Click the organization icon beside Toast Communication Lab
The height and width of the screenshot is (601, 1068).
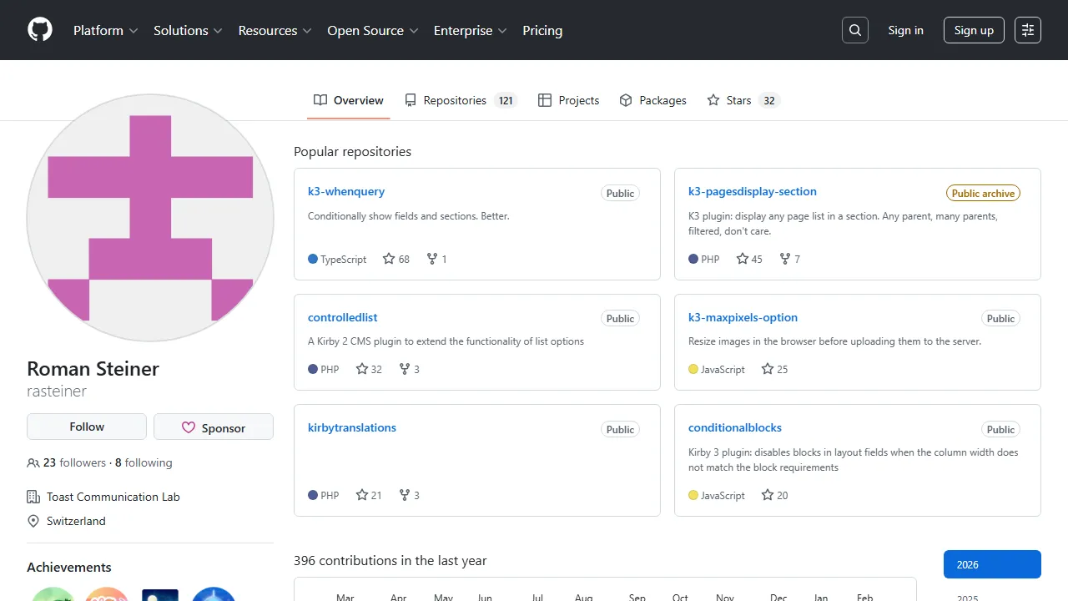(x=33, y=497)
